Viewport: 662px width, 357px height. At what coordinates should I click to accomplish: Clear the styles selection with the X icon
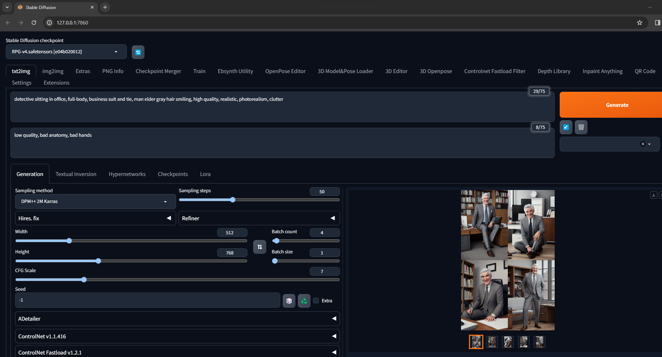point(643,144)
